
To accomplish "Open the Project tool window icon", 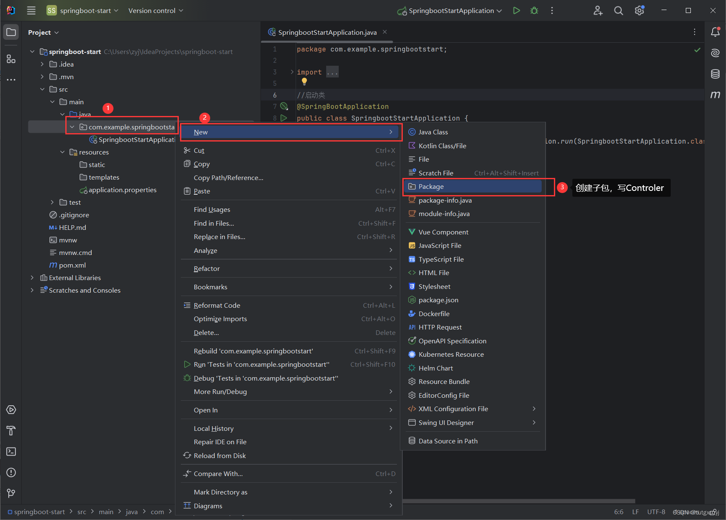I will point(11,32).
